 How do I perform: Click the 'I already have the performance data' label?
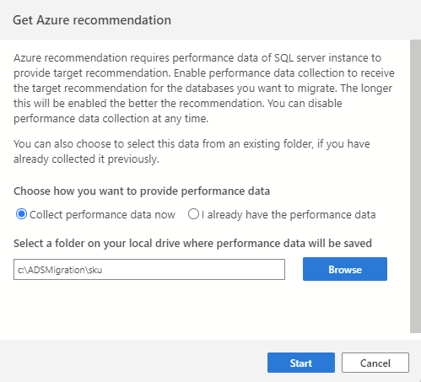289,215
